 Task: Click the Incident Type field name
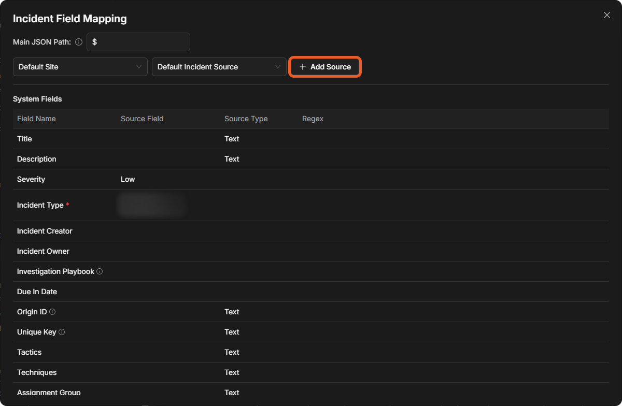[x=40, y=205]
